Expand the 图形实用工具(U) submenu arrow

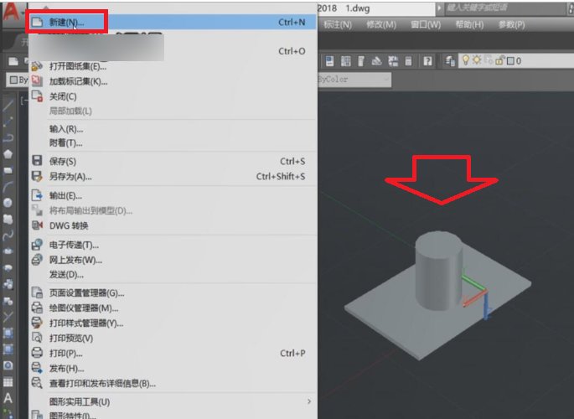coord(308,401)
